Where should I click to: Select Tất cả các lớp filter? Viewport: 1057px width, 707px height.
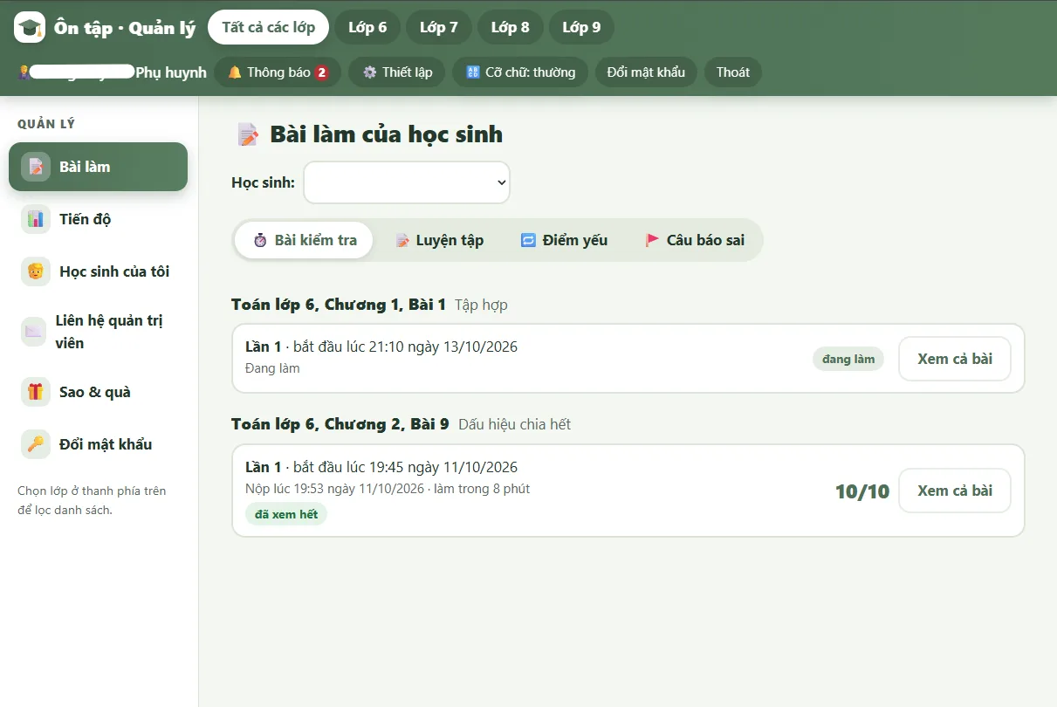268,27
